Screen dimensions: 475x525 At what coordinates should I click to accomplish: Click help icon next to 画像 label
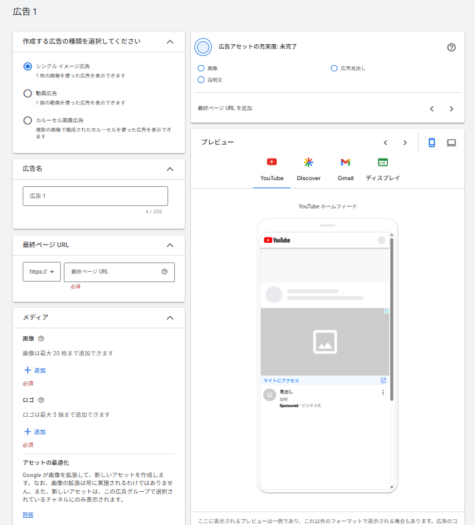[x=41, y=339]
